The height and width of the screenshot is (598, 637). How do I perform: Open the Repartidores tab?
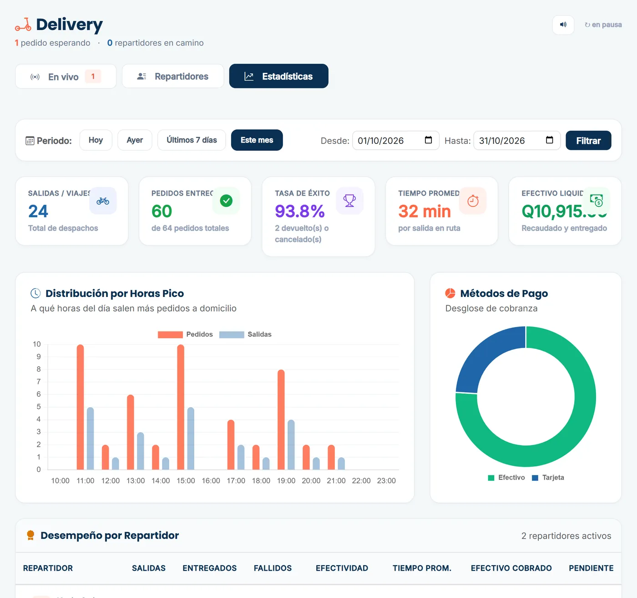coord(173,77)
